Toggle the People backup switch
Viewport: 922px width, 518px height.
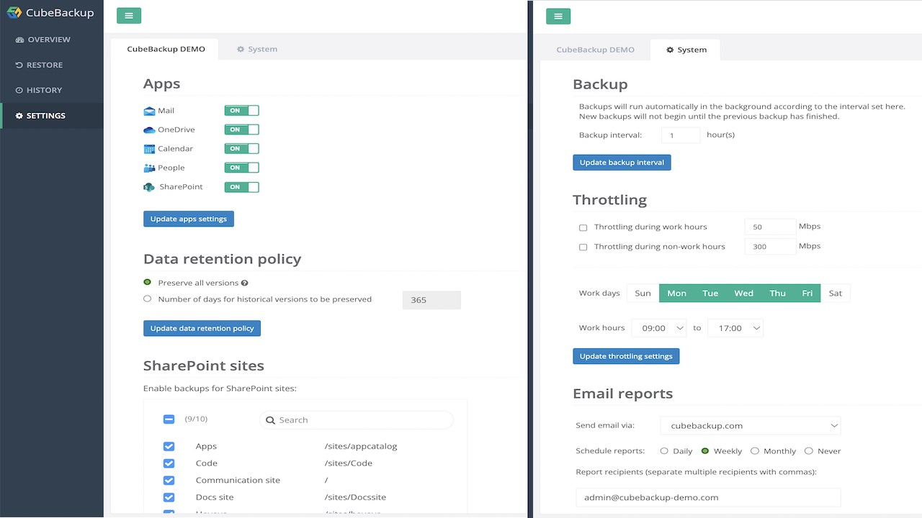(x=241, y=168)
